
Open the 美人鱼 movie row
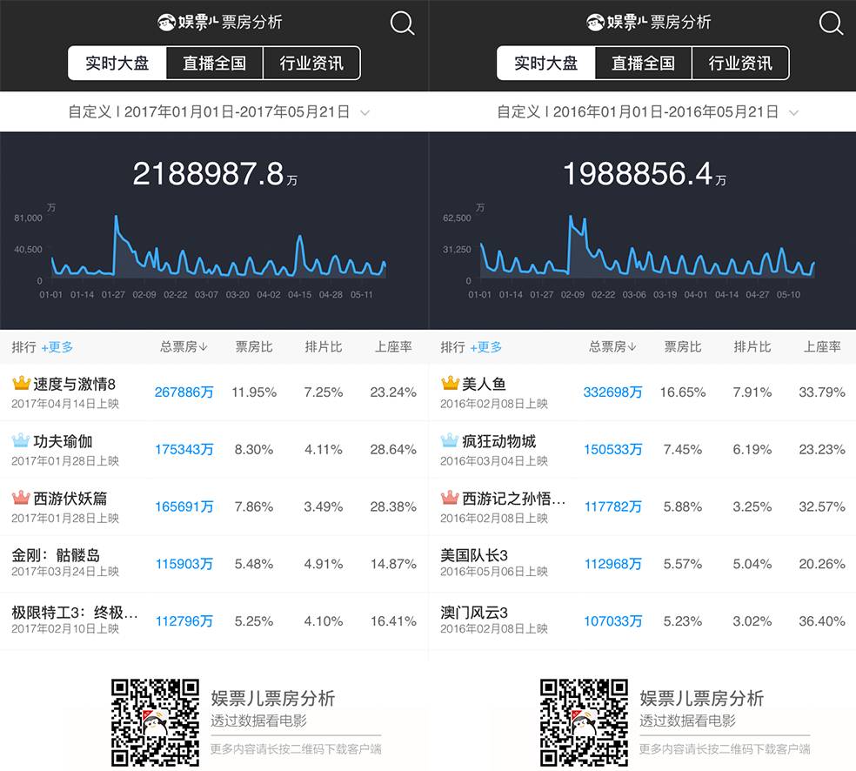643,392
